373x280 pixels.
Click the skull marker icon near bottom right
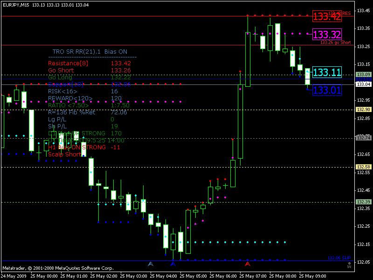point(348,265)
